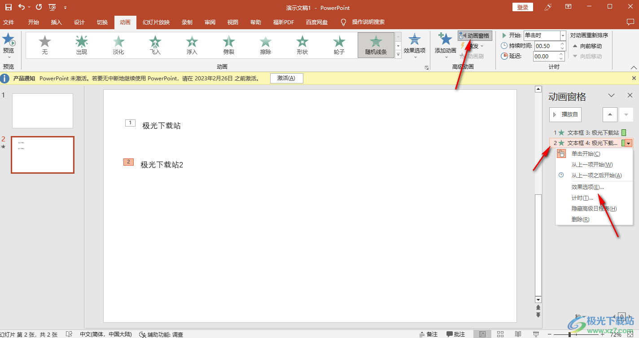
Task: Click Move Earlier (向前移动)
Action: tap(587, 46)
